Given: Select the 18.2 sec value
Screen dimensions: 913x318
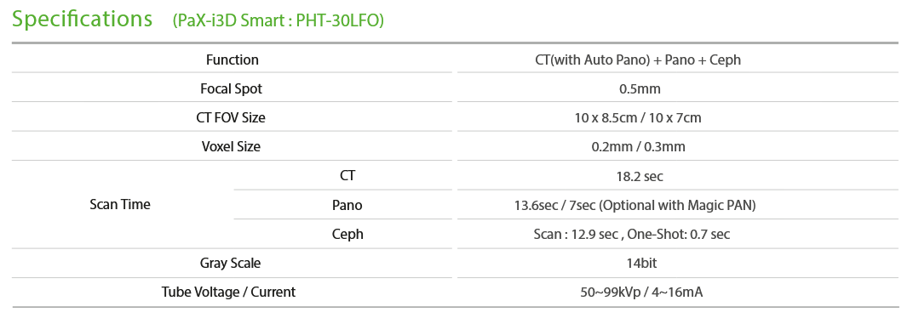Looking at the screenshot, I should coord(640,176).
